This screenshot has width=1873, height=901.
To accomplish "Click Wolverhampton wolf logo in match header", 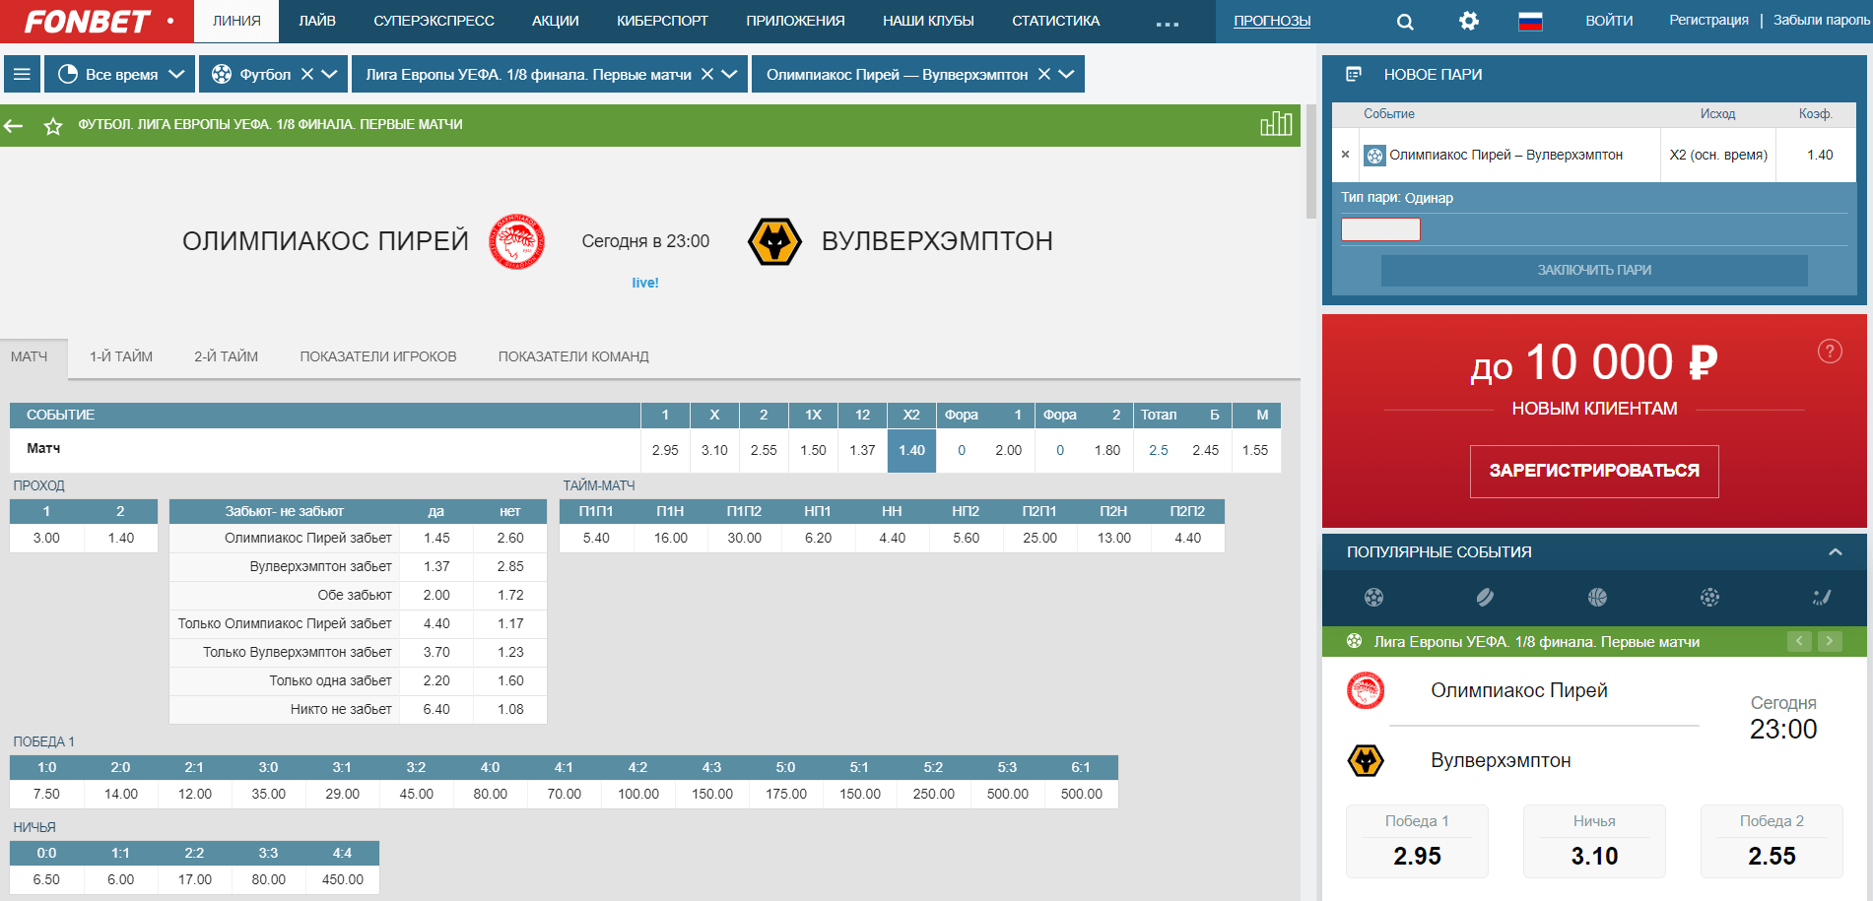I will coord(774,241).
